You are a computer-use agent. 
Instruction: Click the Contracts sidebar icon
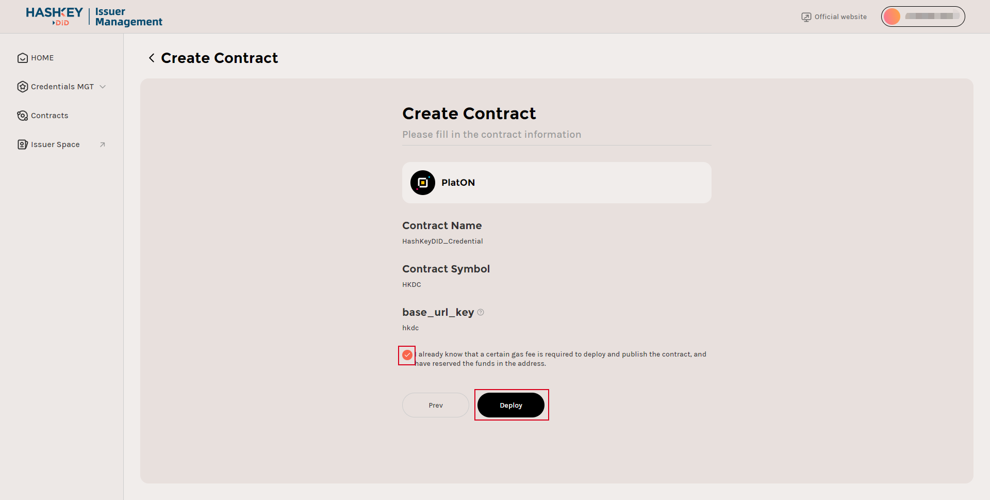click(x=22, y=116)
